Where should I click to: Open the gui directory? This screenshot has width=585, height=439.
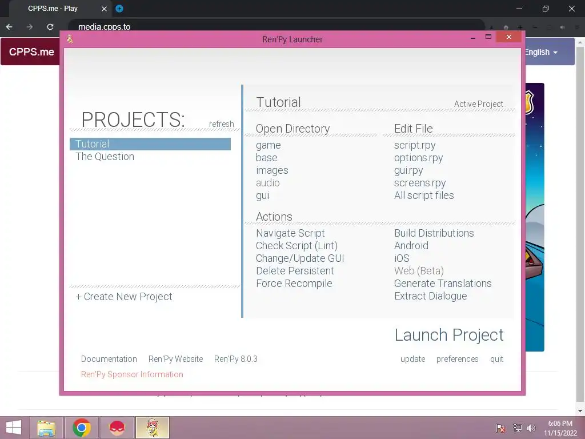coord(262,195)
